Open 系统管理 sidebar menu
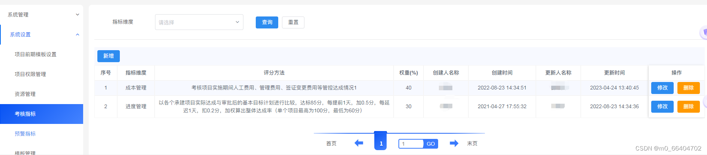707x155 pixels. 42,15
